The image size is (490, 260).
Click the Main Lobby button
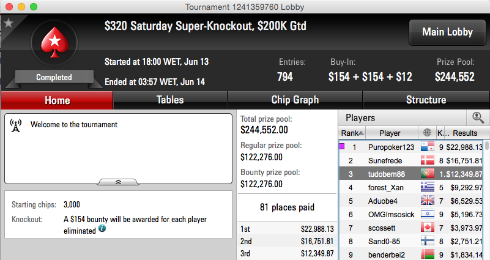pyautogui.click(x=447, y=32)
